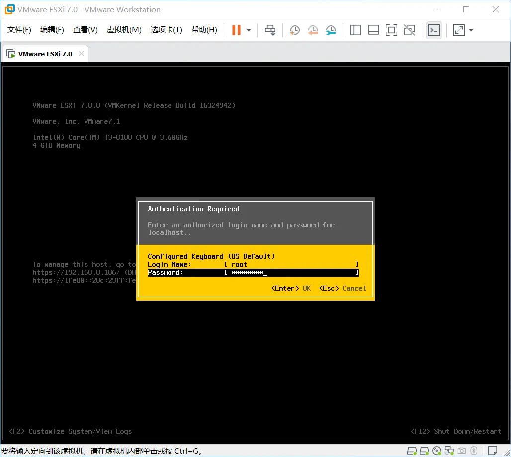The width and height of the screenshot is (511, 457).
Task: Send Ctrl+Alt+Del to the virtual machine
Action: tap(270, 30)
